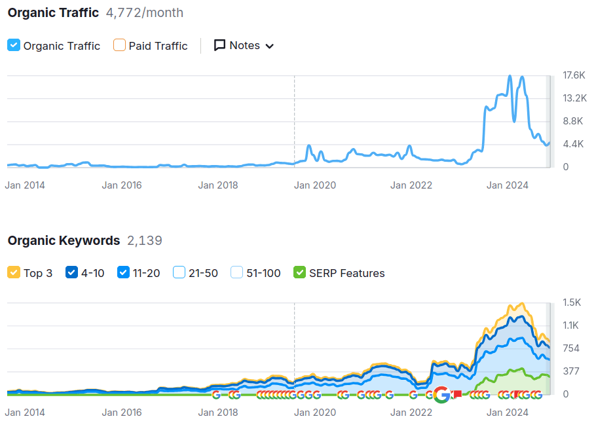Enable the Paid Traffic checkbox
The image size is (594, 425).
[119, 45]
